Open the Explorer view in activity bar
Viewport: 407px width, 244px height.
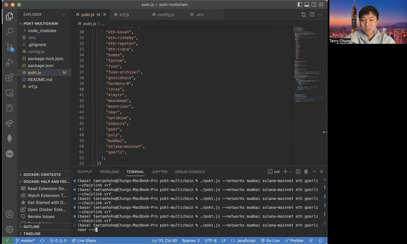(10, 16)
